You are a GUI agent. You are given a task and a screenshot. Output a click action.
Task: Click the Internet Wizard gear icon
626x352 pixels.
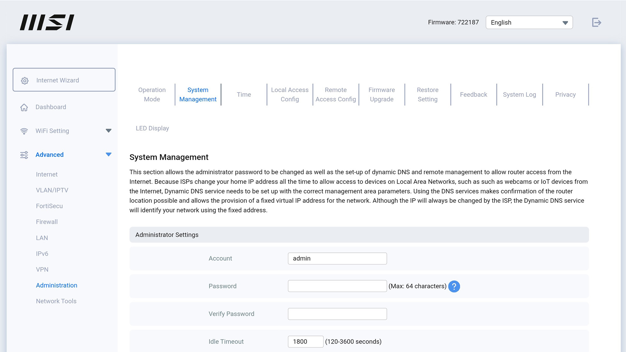tap(25, 80)
